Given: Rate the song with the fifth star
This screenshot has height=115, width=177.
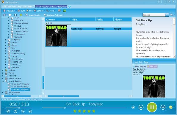Looking at the screenshot, I should click(x=94, y=111).
